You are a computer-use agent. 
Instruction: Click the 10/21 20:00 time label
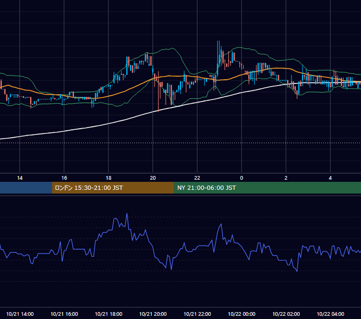(153, 314)
